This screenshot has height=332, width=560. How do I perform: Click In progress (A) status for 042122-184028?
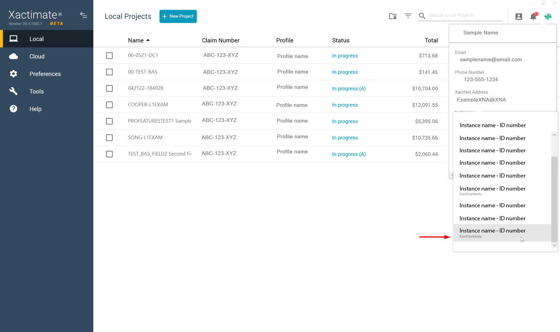pyautogui.click(x=349, y=89)
